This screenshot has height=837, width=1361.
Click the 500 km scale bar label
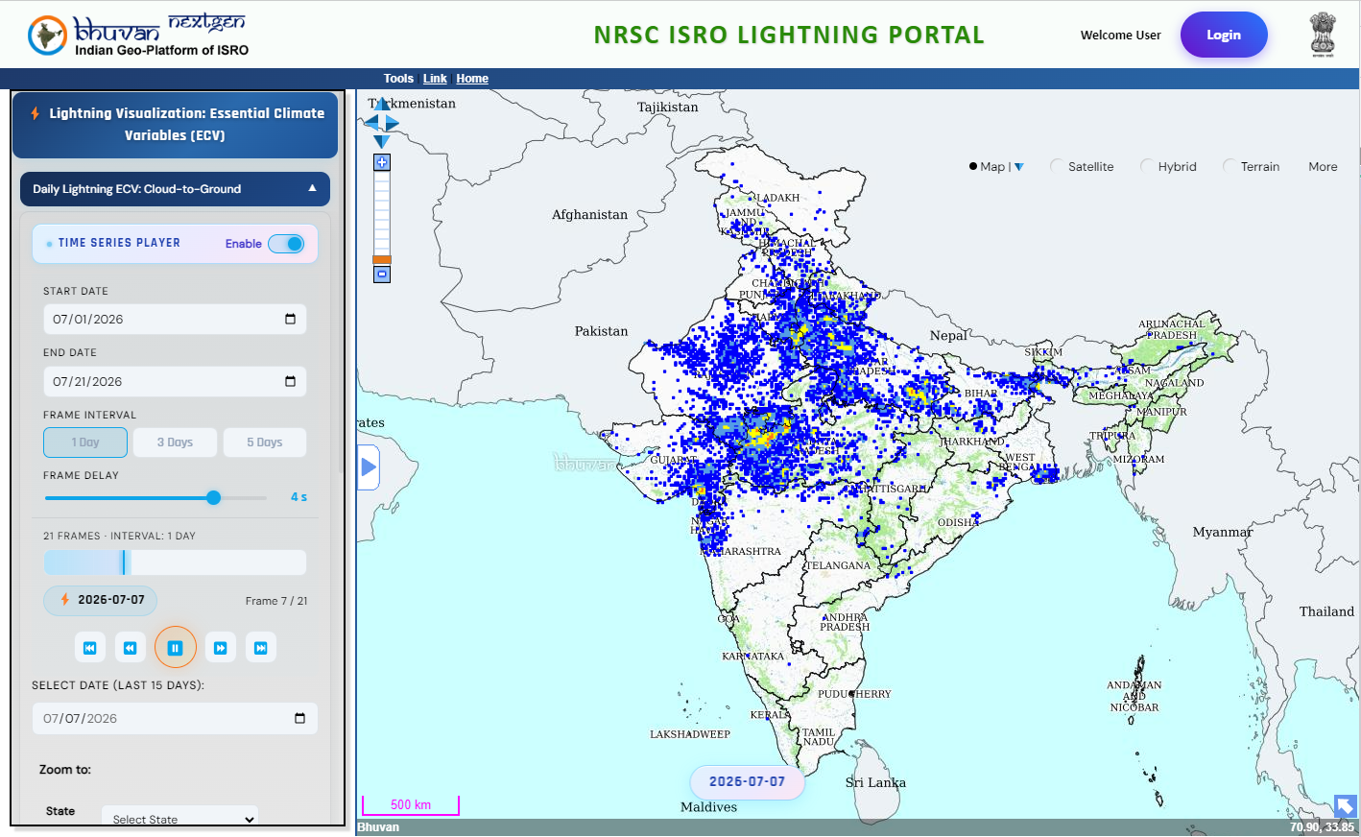tap(411, 805)
